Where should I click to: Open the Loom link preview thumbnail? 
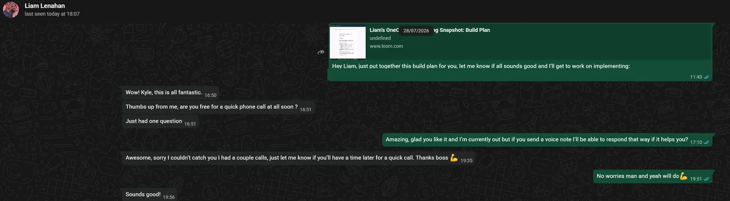(348, 43)
